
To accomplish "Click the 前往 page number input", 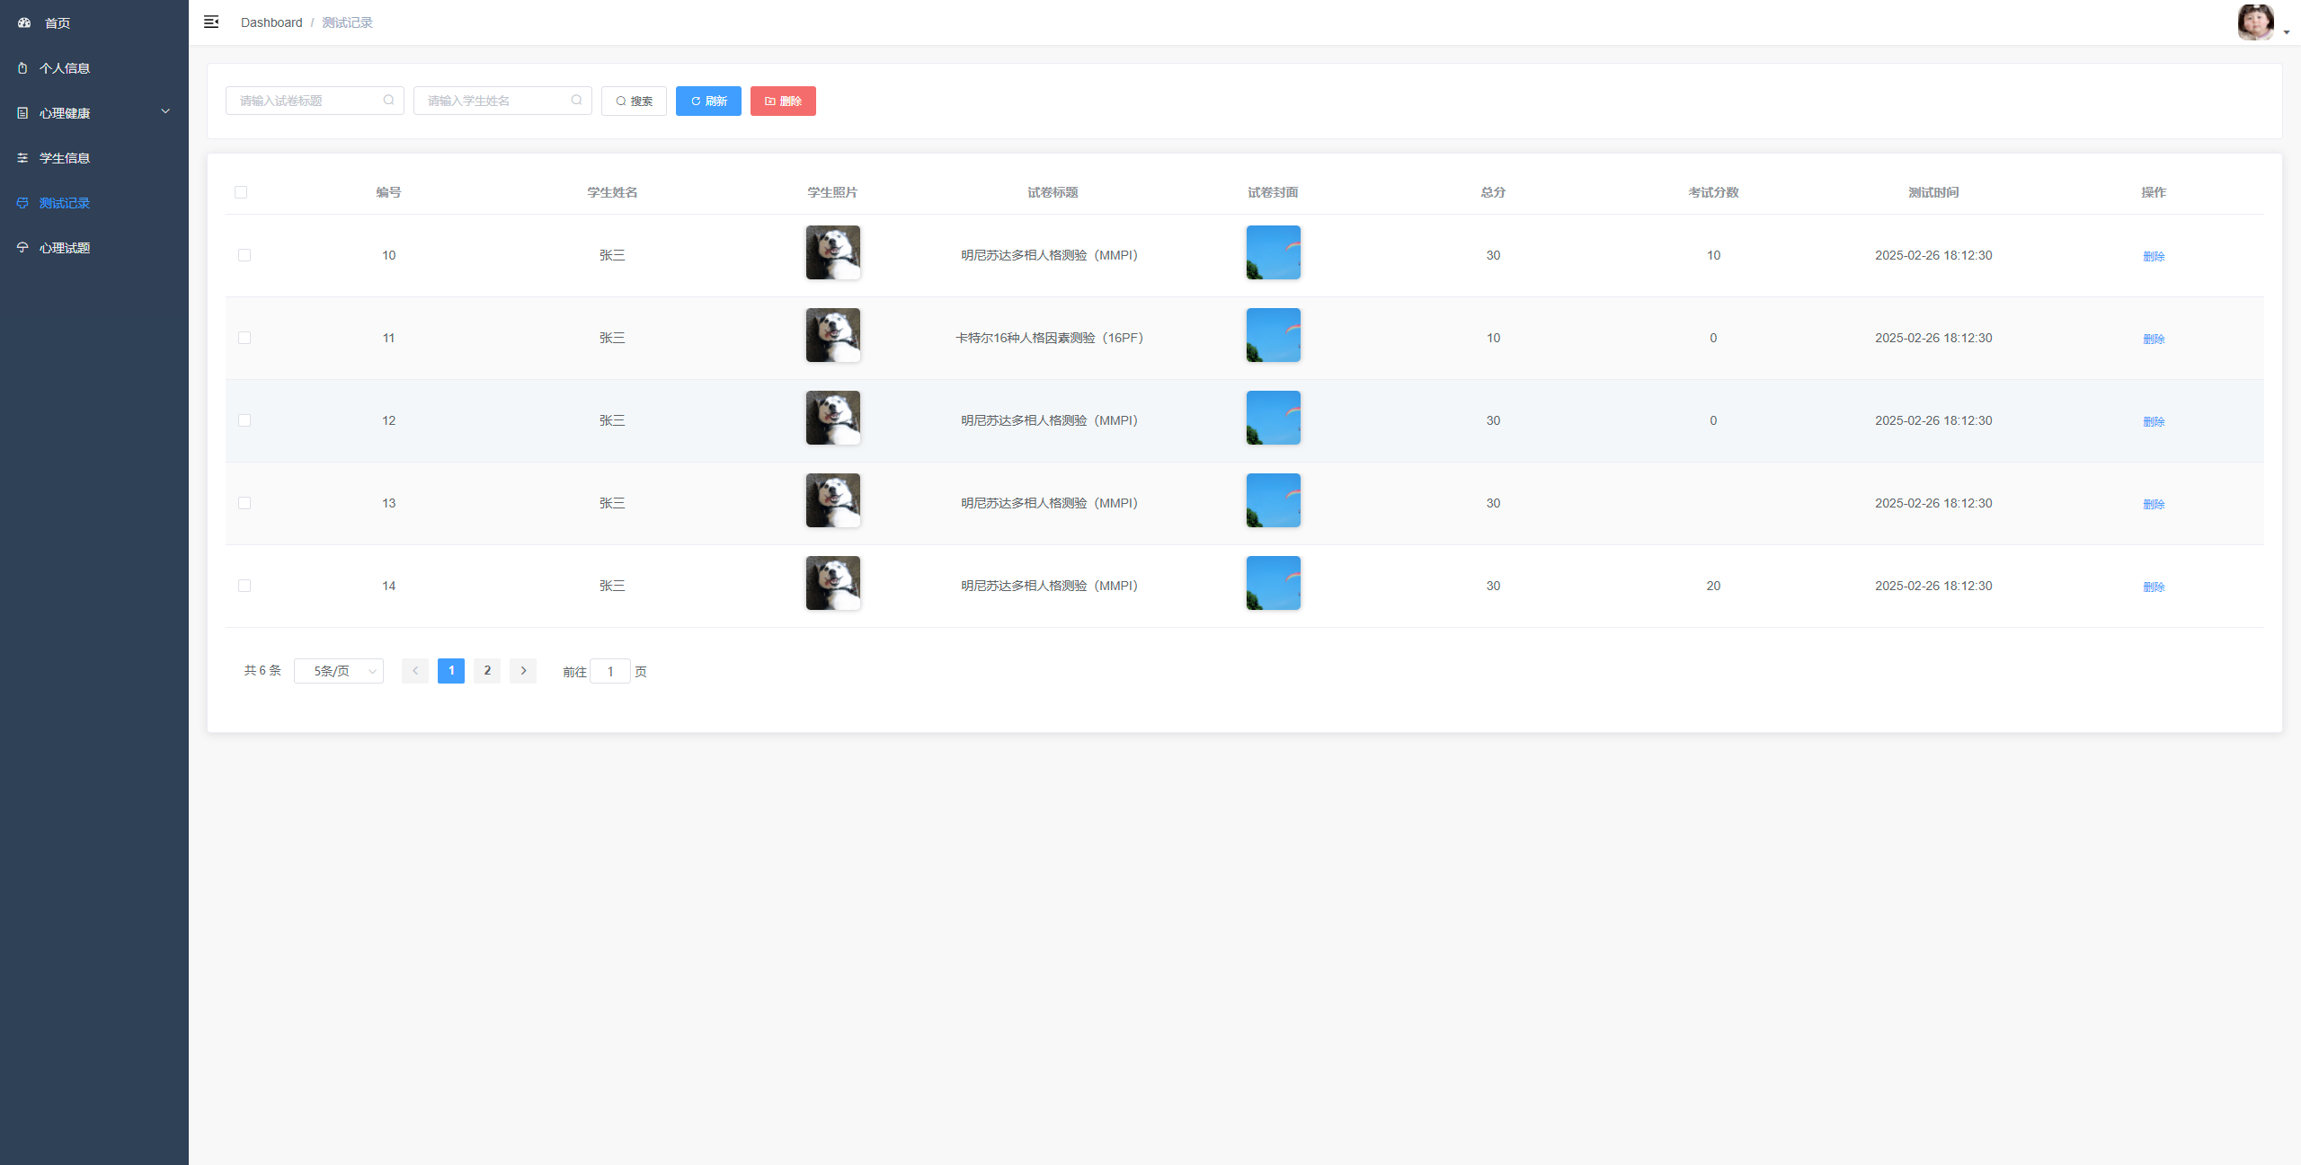I will (610, 671).
